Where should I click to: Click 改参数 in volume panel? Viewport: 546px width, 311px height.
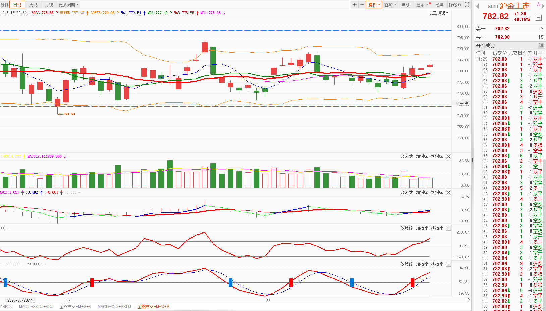pos(406,156)
